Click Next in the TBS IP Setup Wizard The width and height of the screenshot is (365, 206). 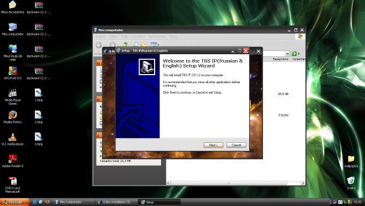pyautogui.click(x=213, y=145)
